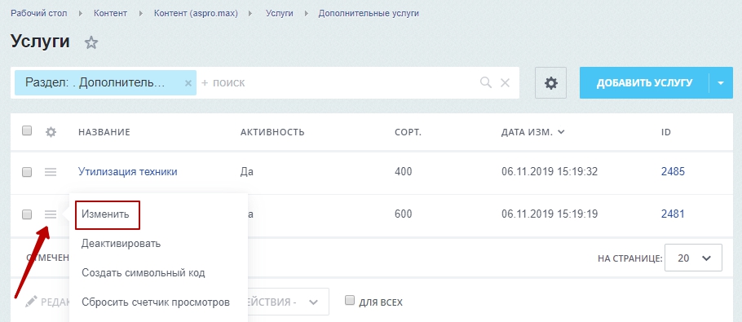Sort by ДАТА ИЗМ. column header

[532, 132]
